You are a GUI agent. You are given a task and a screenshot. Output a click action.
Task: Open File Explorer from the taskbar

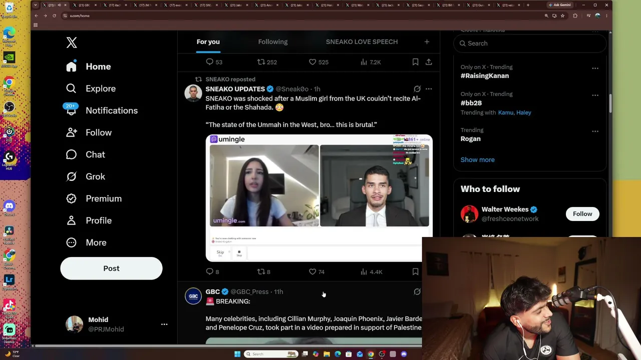(x=327, y=354)
